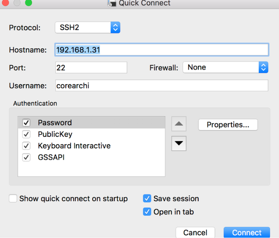Toggle the Save session checkbox
Viewport: 279px width, 238px height.
click(147, 199)
